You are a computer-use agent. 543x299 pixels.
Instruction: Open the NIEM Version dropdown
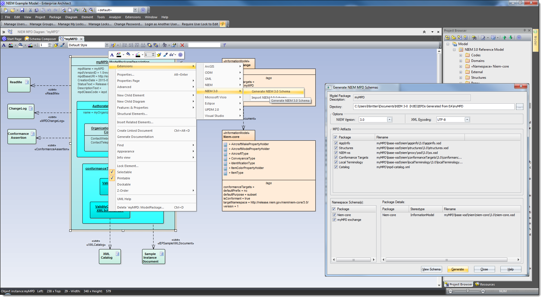pos(389,120)
